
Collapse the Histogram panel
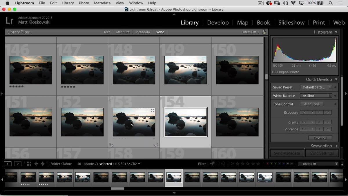pos(336,32)
